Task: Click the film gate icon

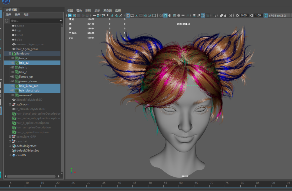Action: 132,16
